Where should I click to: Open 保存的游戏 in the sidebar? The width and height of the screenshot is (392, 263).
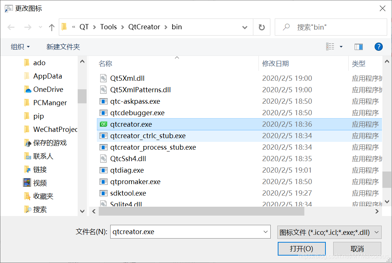45,143
